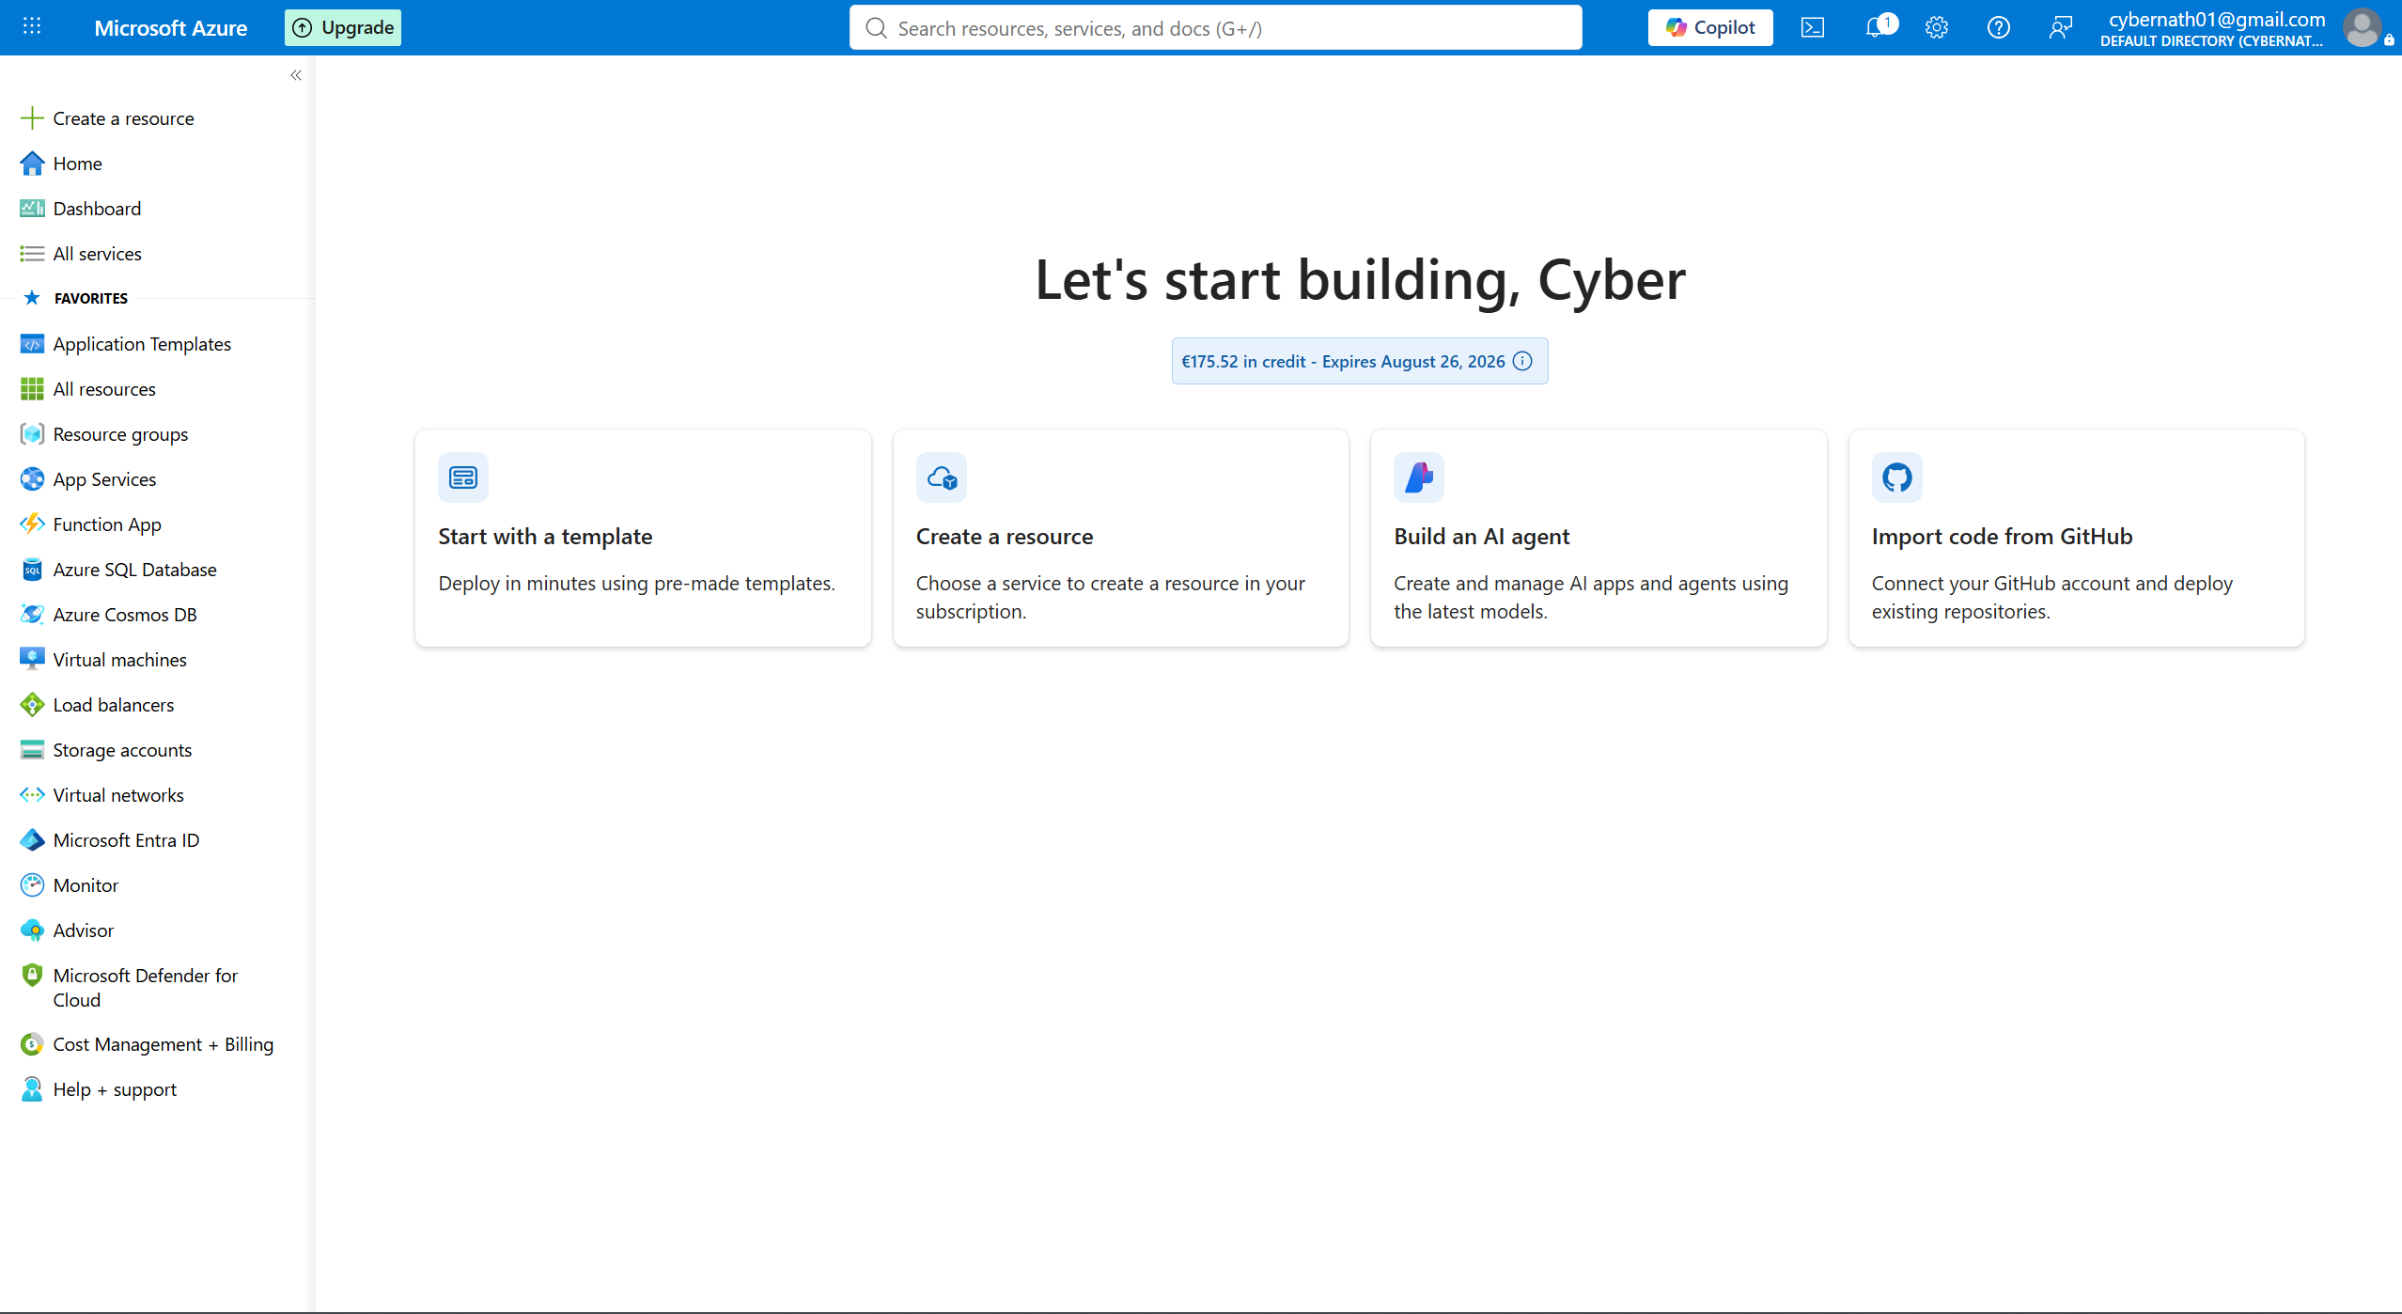Image resolution: width=2402 pixels, height=1314 pixels.
Task: Collapse the left sidebar with double chevron
Action: click(x=296, y=75)
